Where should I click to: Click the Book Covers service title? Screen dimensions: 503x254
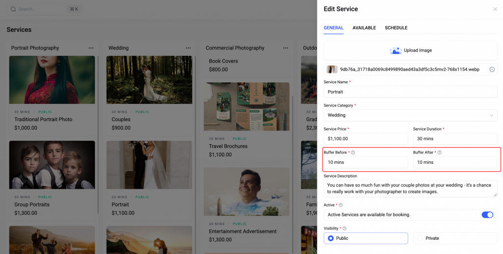[224, 61]
